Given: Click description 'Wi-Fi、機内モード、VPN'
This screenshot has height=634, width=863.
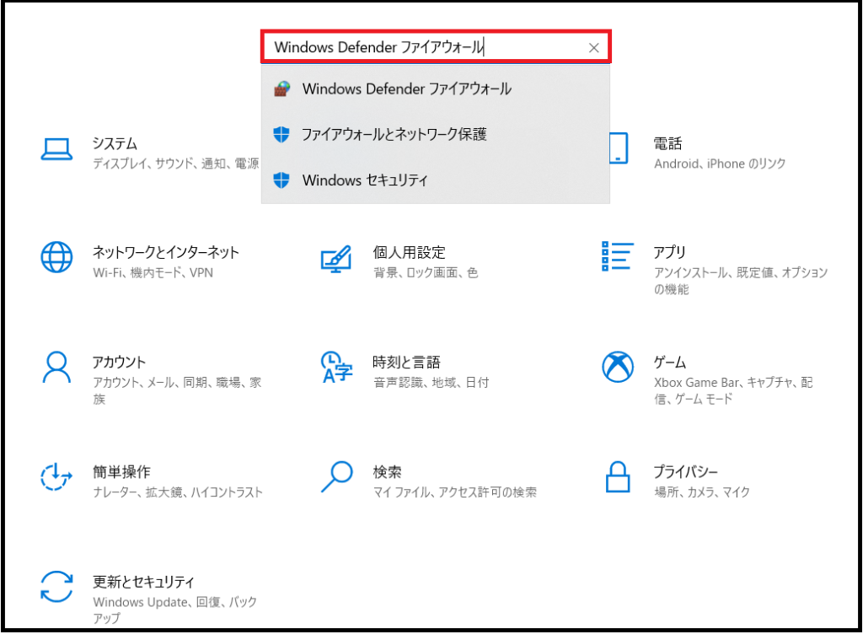Looking at the screenshot, I should pyautogui.click(x=153, y=272).
